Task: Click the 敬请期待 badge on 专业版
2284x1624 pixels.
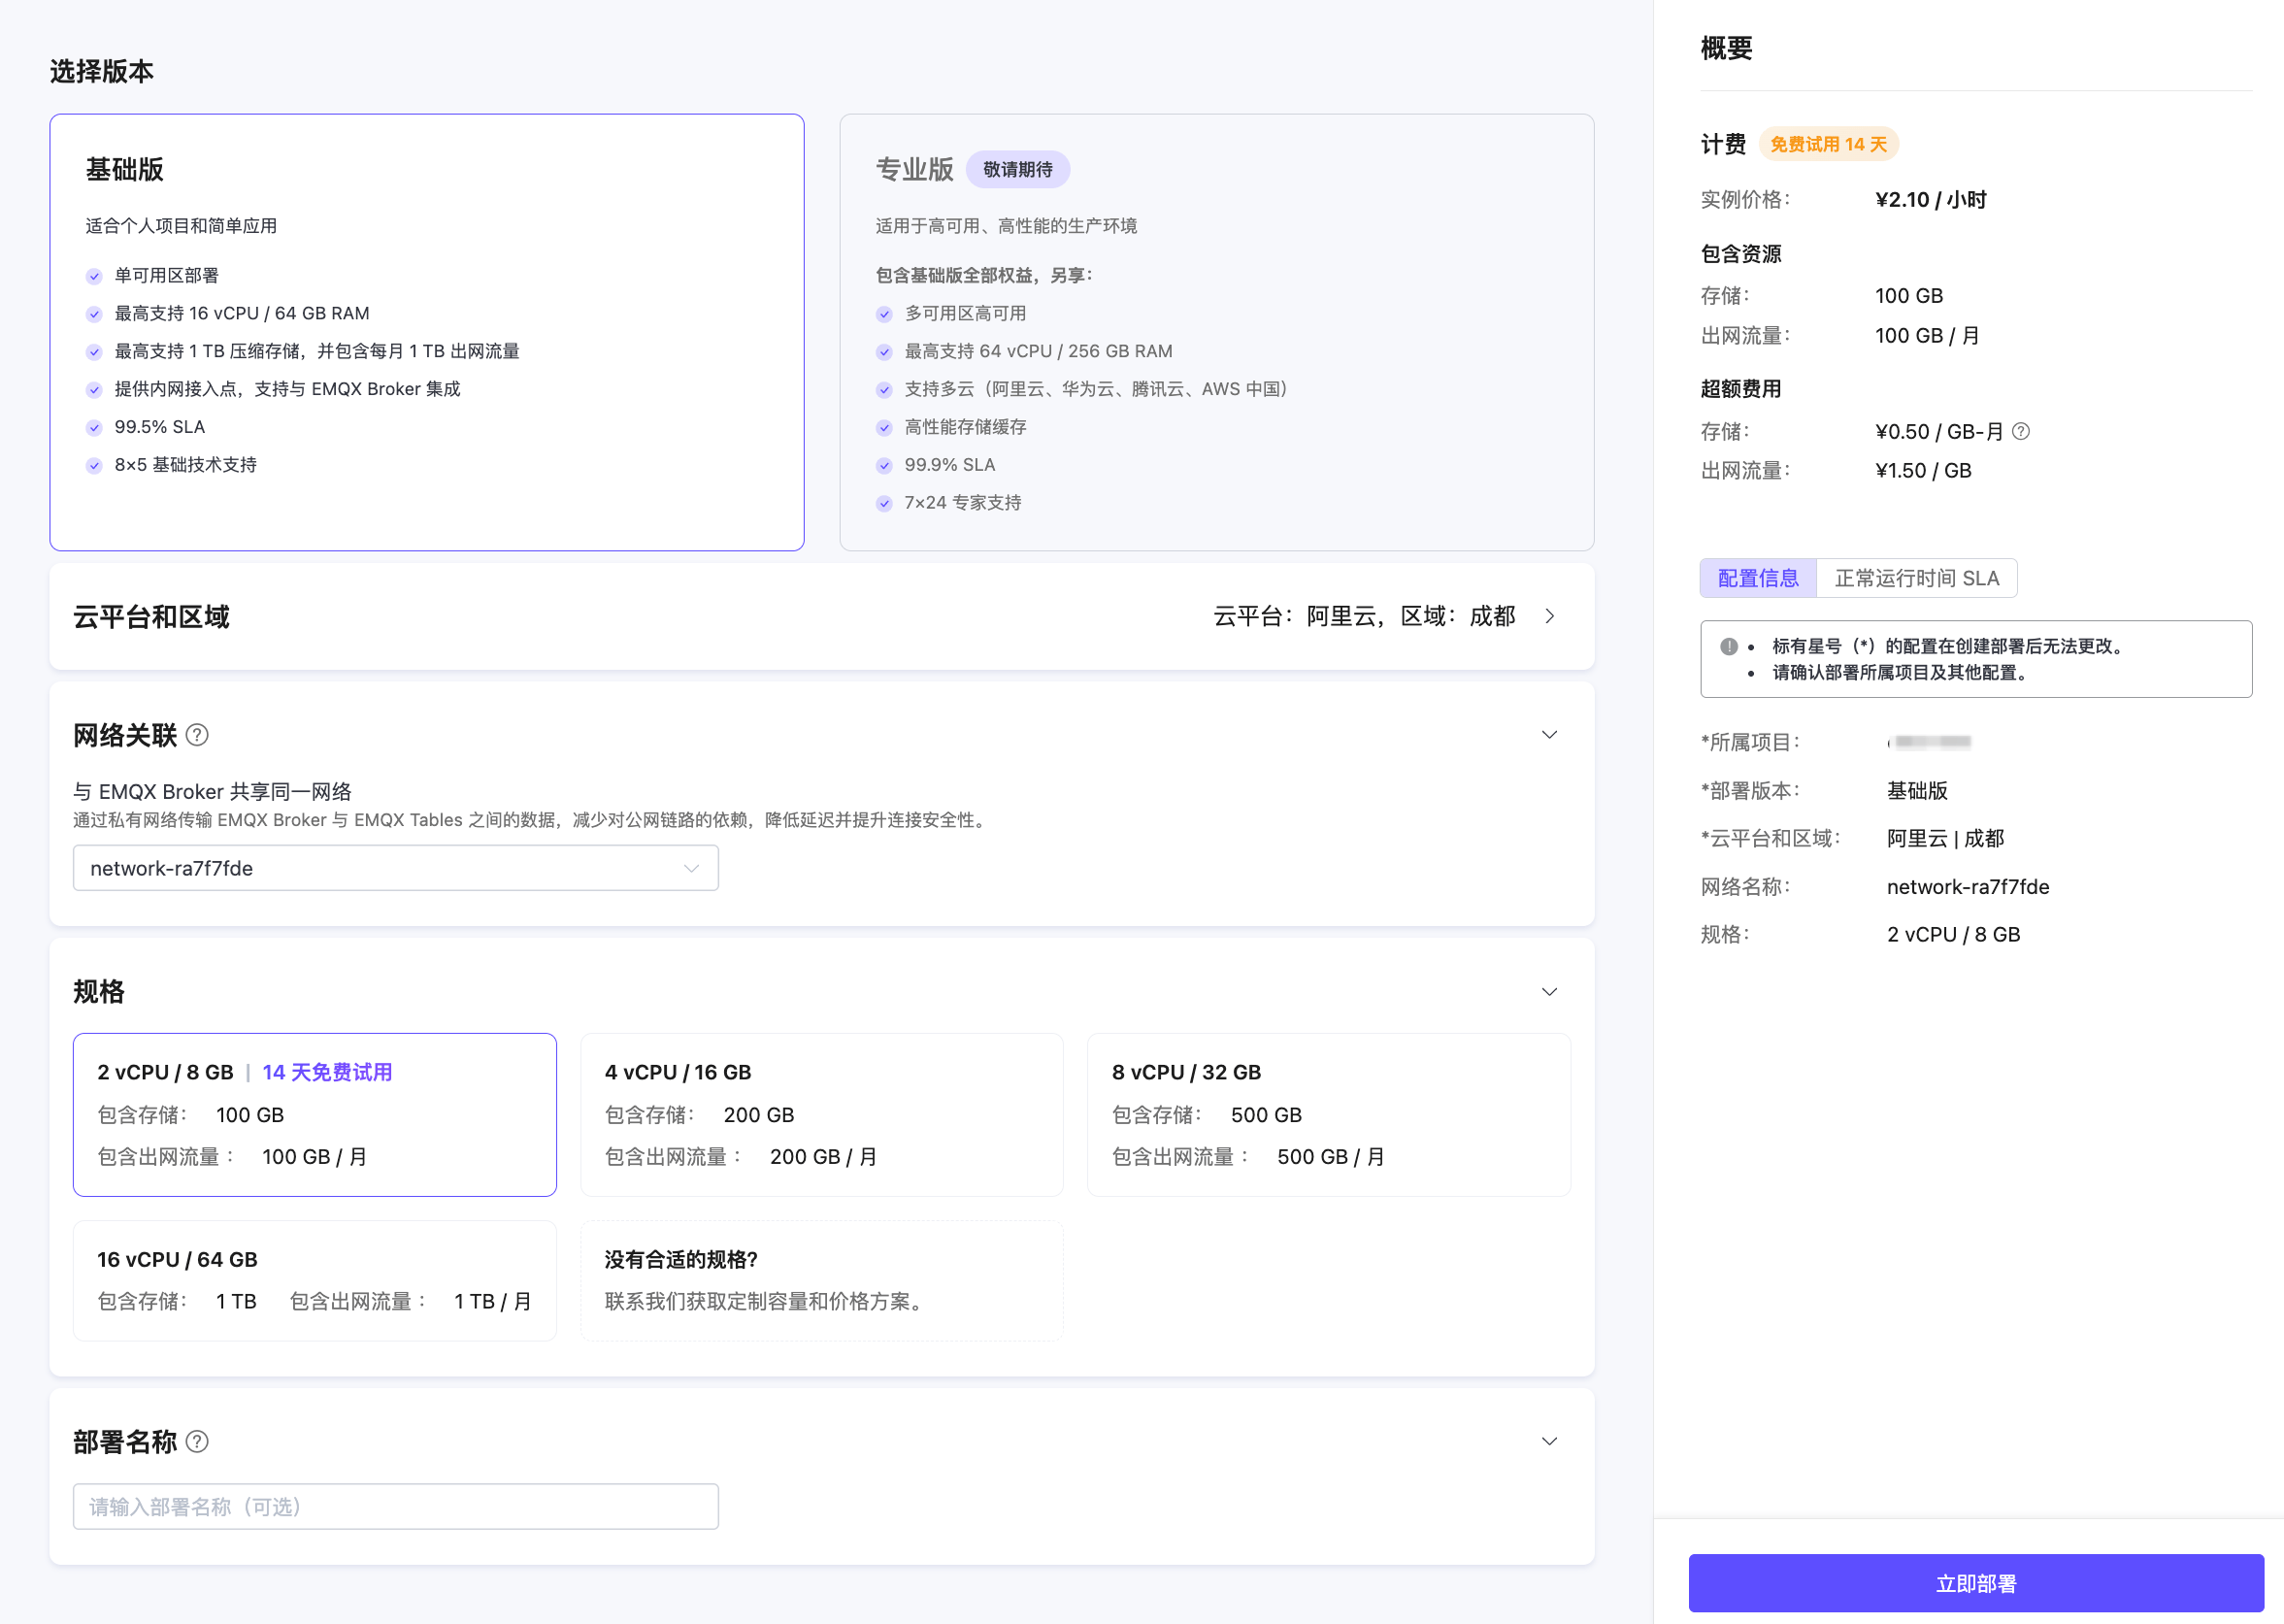Action: 1017,170
